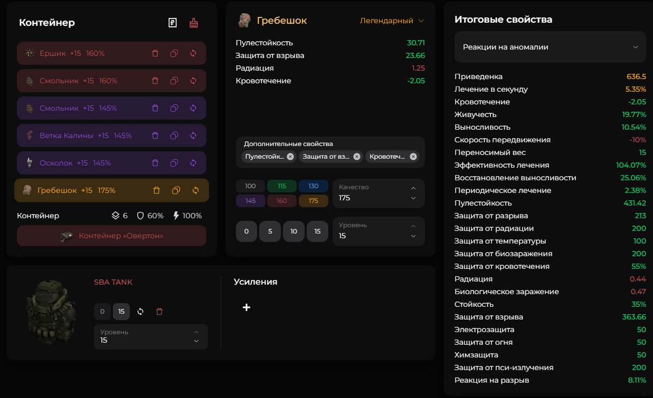This screenshot has width=653, height=398.
Task: Duplicate the Ветка Калины artifact
Action: coord(174,135)
